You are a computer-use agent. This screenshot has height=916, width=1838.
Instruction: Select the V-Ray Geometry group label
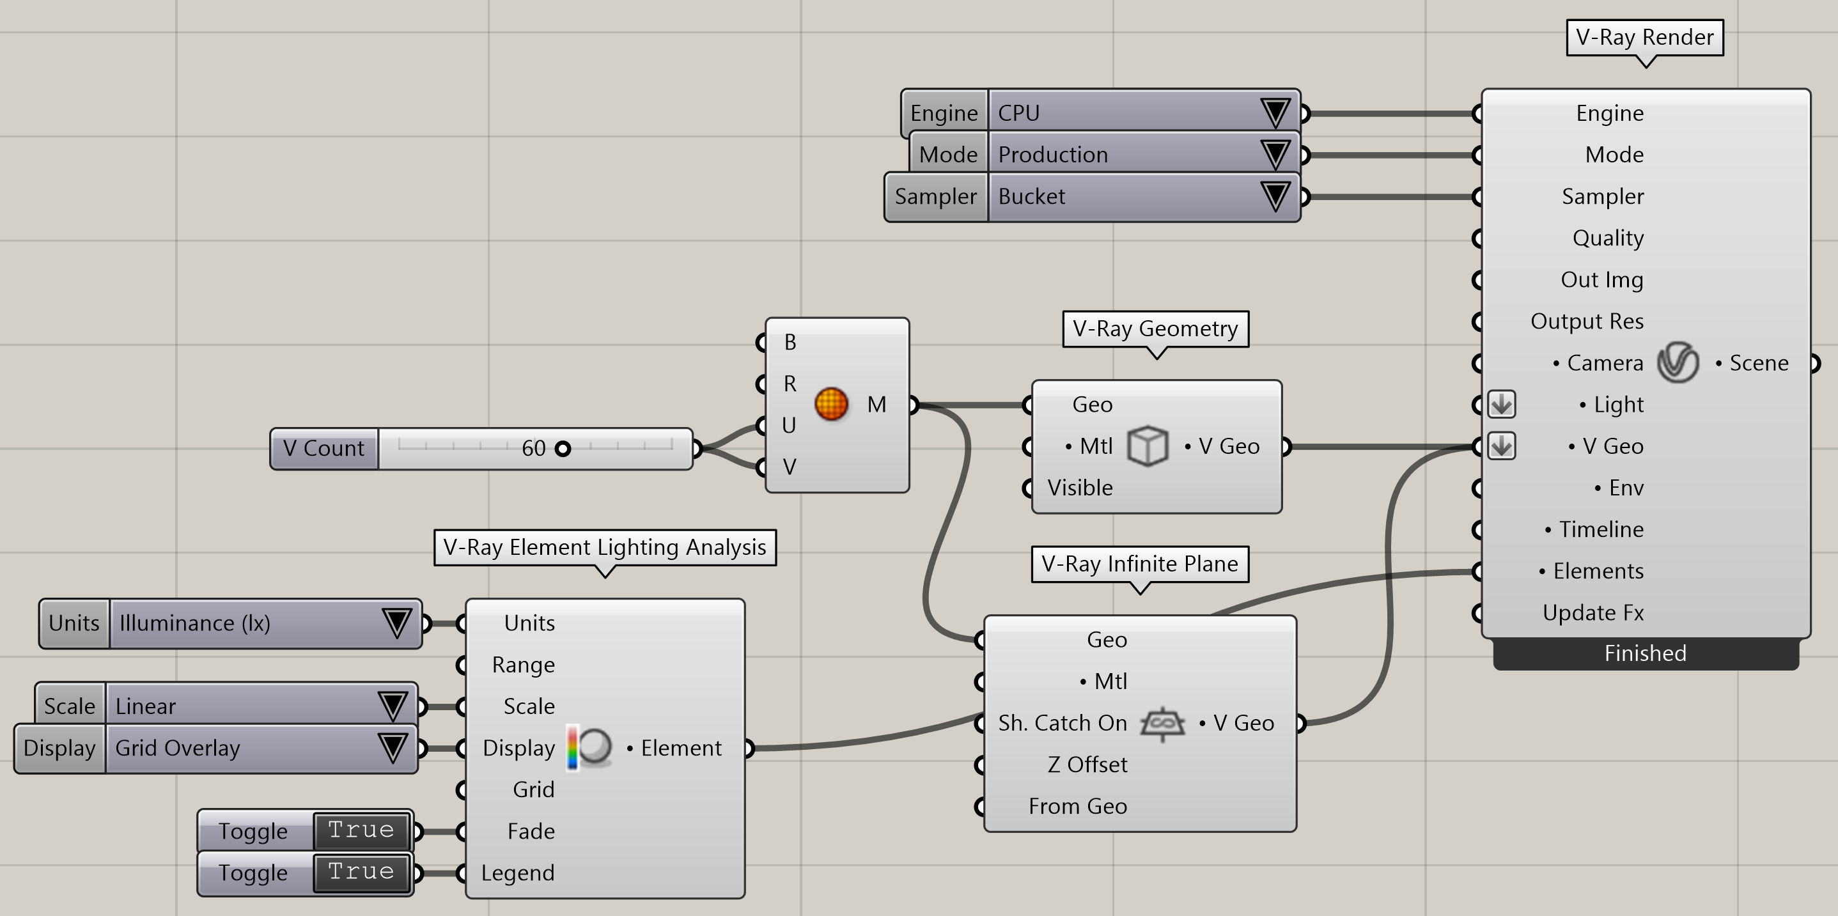click(x=1155, y=329)
